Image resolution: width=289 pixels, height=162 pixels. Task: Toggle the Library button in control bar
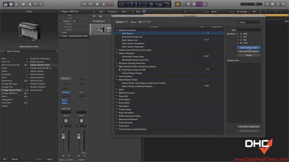click(5, 4)
